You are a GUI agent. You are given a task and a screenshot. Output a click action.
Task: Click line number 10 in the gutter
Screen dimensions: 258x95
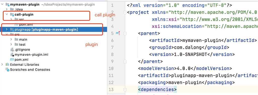(111, 68)
